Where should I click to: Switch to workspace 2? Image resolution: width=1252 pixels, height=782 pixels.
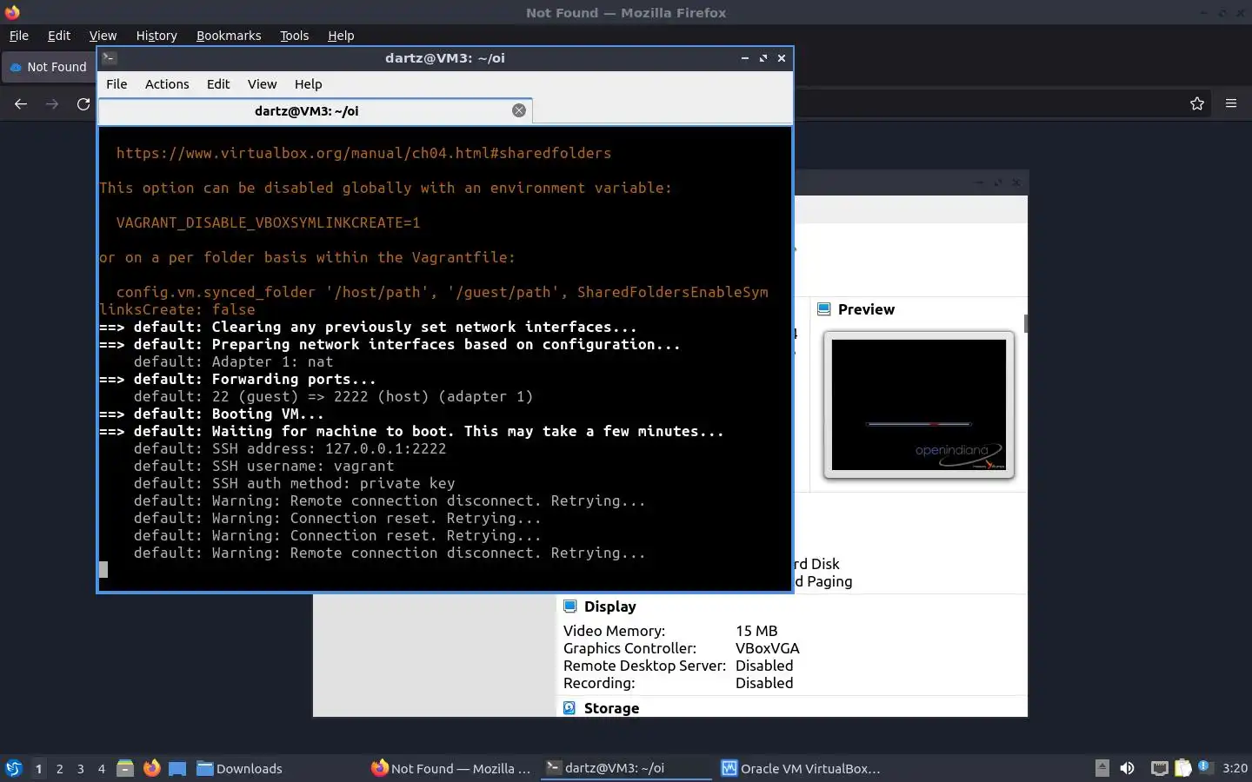(x=59, y=768)
